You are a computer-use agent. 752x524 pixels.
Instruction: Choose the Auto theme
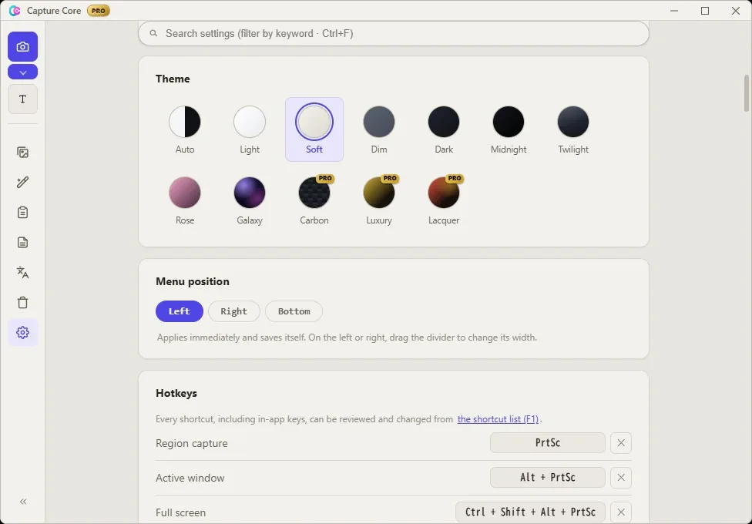click(x=185, y=129)
